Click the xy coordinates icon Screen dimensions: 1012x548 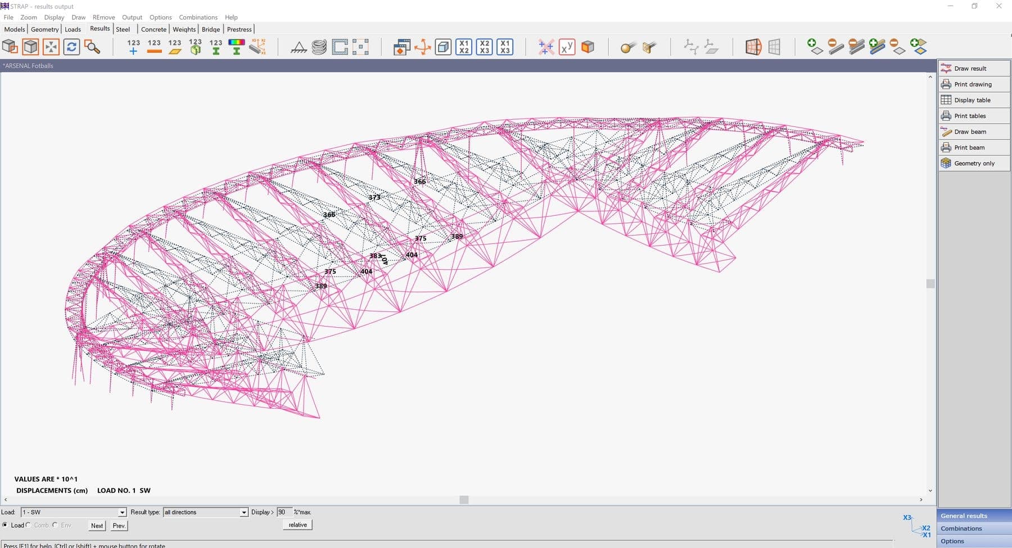coord(567,47)
